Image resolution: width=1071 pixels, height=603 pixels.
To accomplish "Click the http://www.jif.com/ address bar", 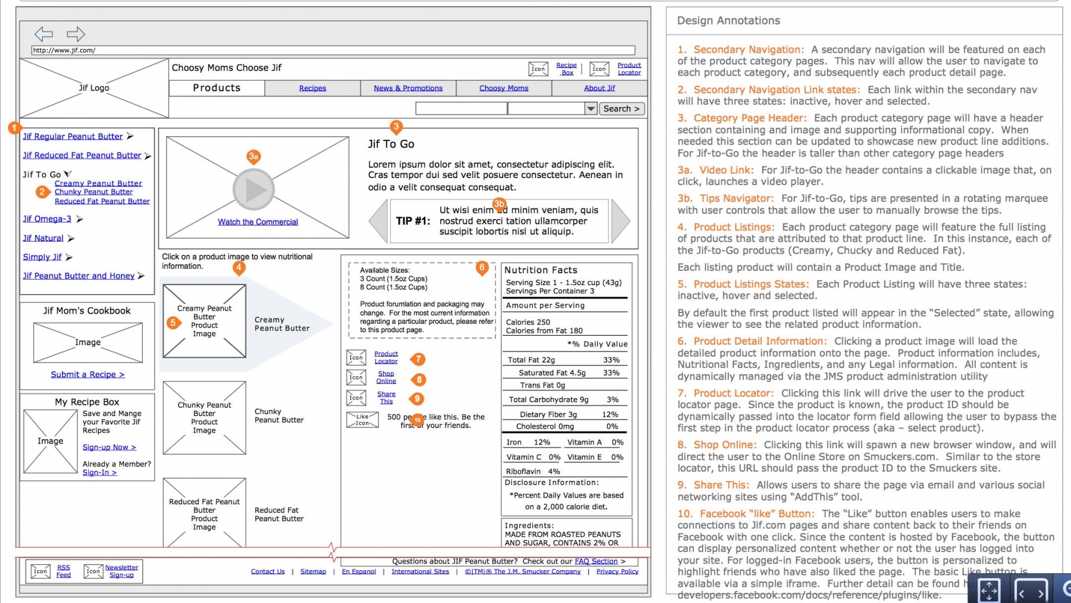I will coord(333,51).
